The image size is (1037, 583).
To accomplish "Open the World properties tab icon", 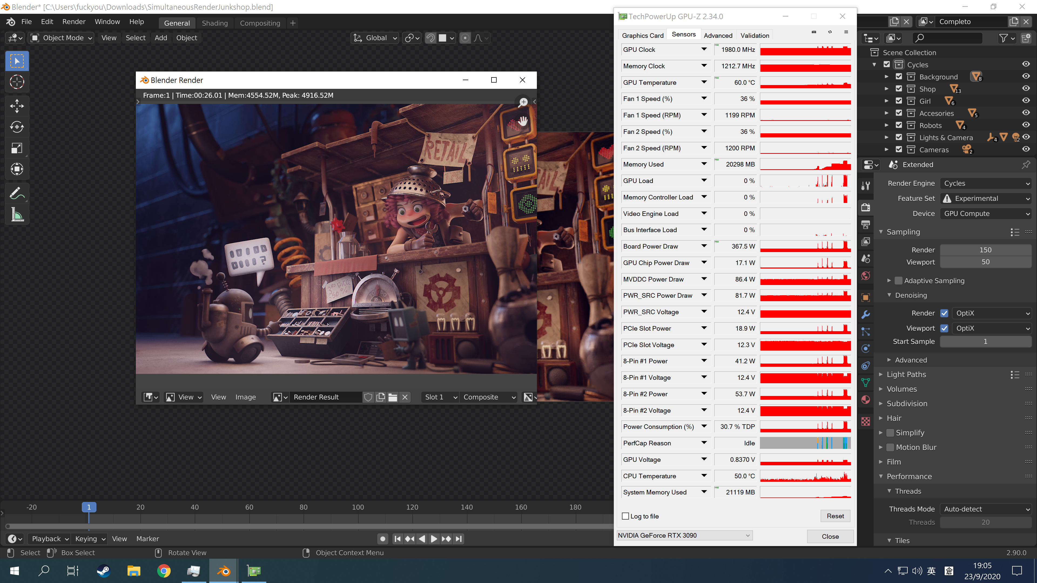I will click(866, 276).
